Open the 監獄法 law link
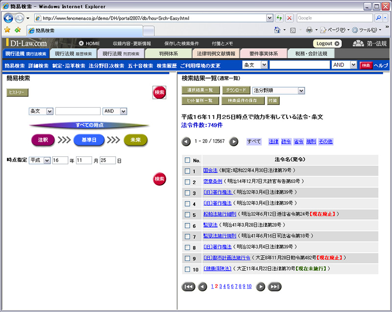392x312 pixels. coord(210,225)
